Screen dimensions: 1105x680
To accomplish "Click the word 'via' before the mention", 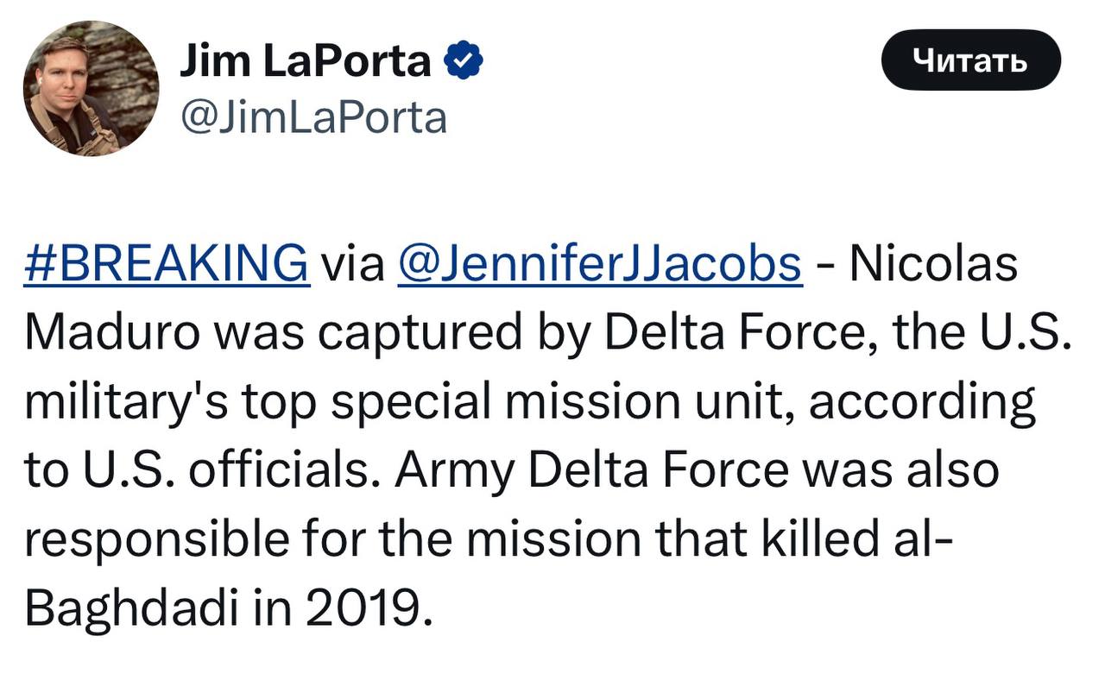I will (x=351, y=264).
